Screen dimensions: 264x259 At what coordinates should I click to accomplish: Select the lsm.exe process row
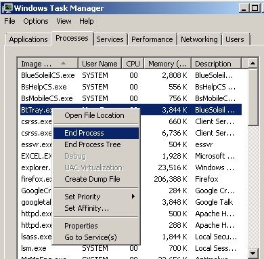(131, 248)
